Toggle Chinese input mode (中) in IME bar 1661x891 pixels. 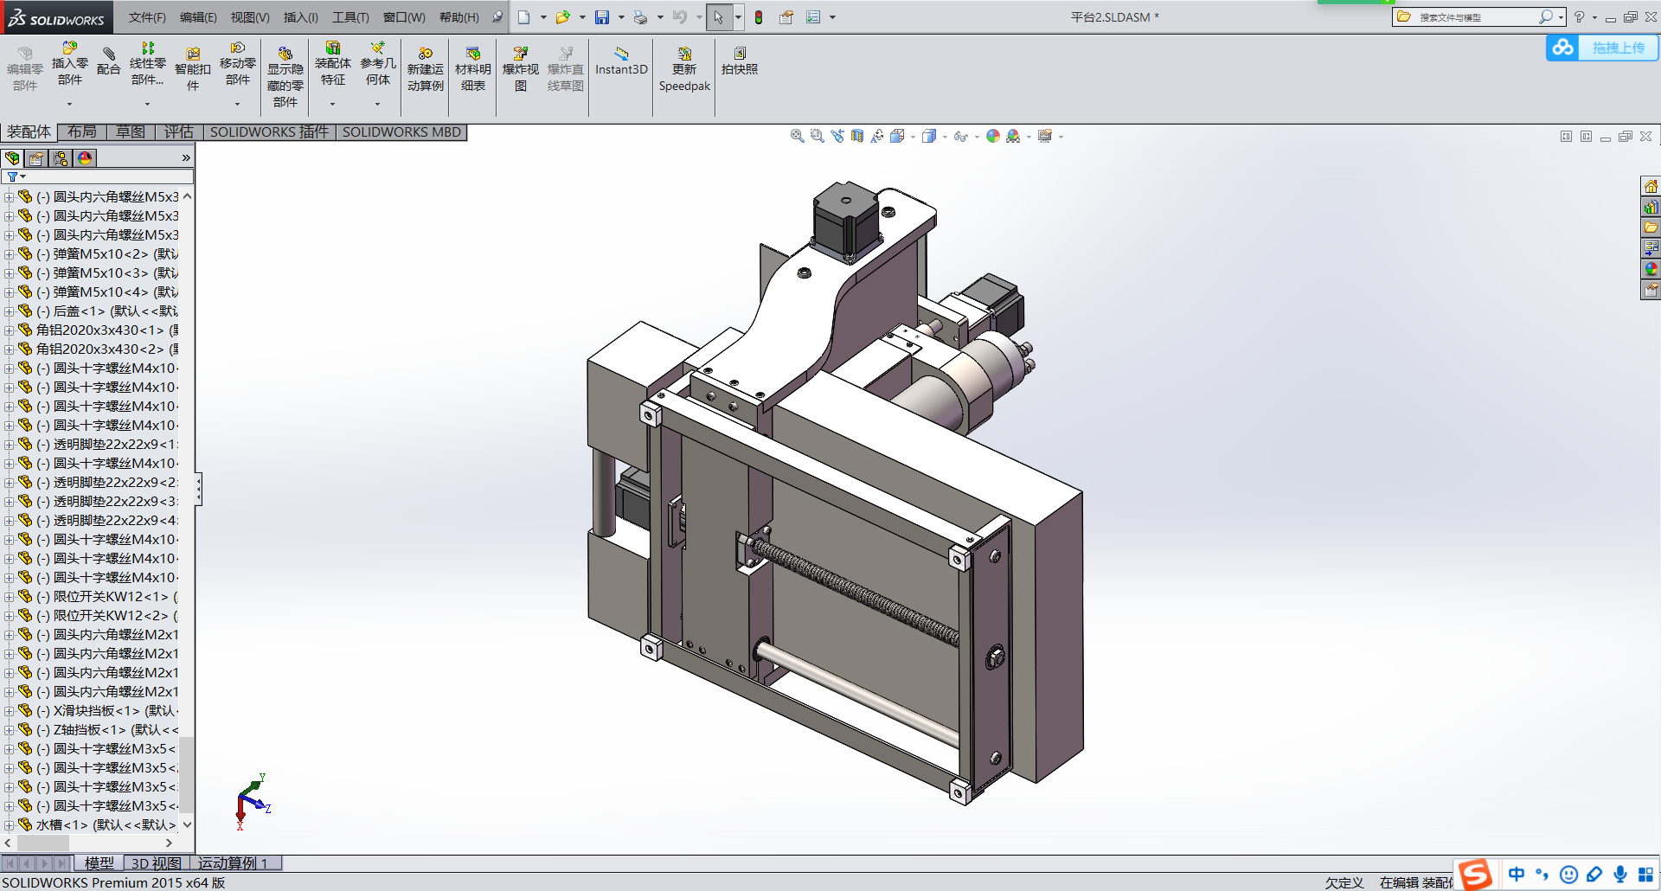point(1517,874)
